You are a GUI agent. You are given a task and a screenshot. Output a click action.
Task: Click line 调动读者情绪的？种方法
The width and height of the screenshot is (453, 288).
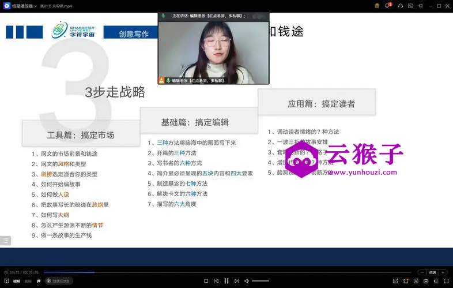(x=303, y=132)
